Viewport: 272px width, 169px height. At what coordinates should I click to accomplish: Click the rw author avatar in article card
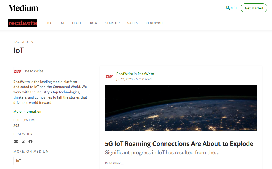pos(110,76)
